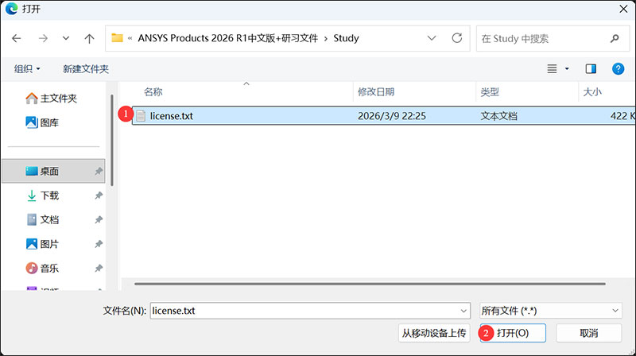636x356 pixels.
Task: Click the 文本文档 type cell
Action: click(499, 116)
